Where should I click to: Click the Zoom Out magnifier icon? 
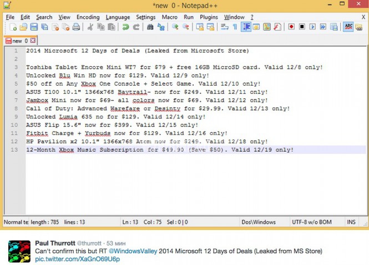pos(186,27)
